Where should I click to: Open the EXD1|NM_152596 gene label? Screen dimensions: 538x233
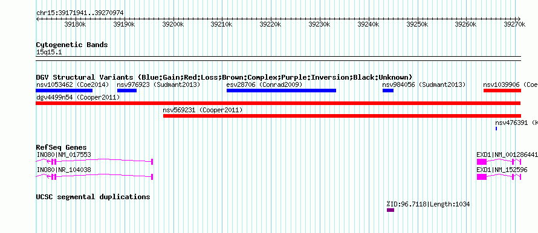click(502, 170)
